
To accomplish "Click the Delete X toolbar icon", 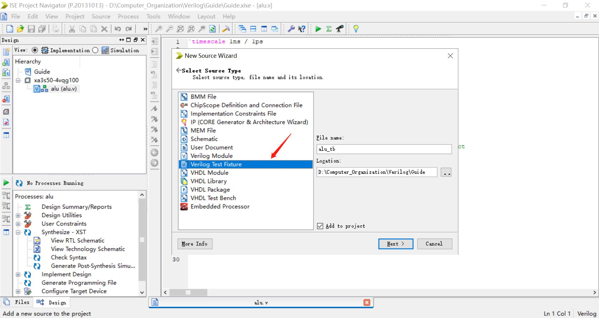I will (105, 29).
